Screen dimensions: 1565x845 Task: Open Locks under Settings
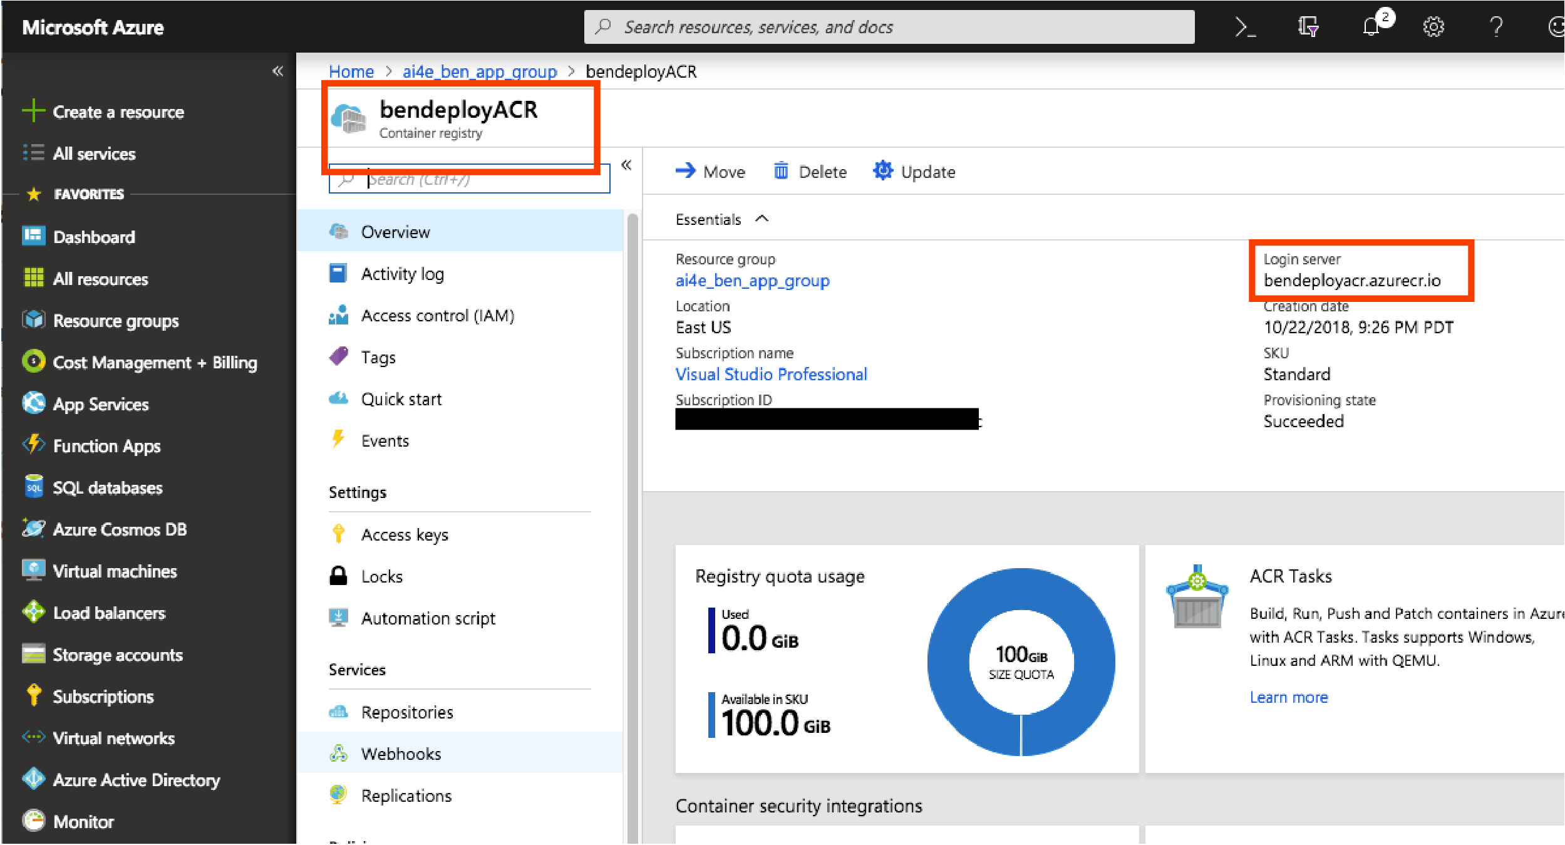[x=460, y=576]
